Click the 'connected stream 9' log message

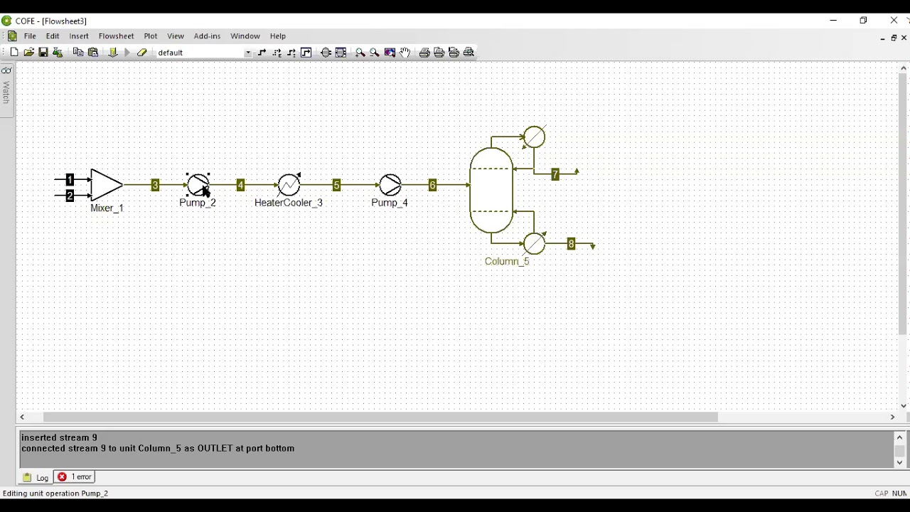pos(158,449)
